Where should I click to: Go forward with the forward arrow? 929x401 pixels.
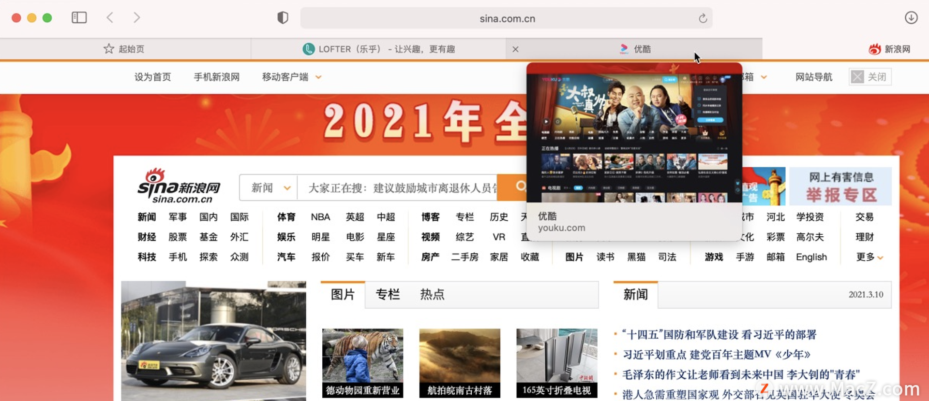136,18
